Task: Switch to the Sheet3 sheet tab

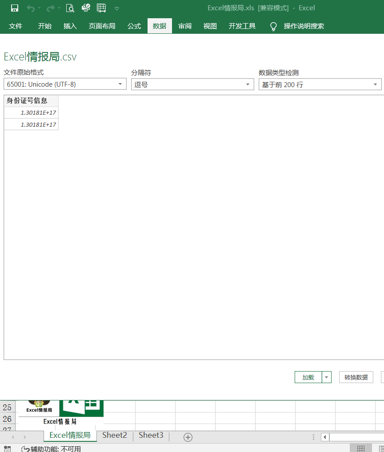Action: 151,435
